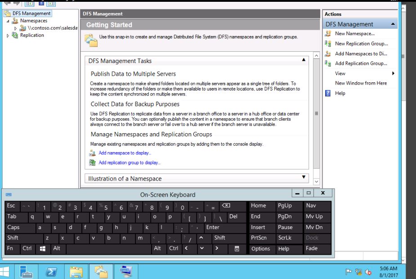Tap the context menu key on keyboard
The image size is (416, 279).
pyautogui.click(x=237, y=249)
